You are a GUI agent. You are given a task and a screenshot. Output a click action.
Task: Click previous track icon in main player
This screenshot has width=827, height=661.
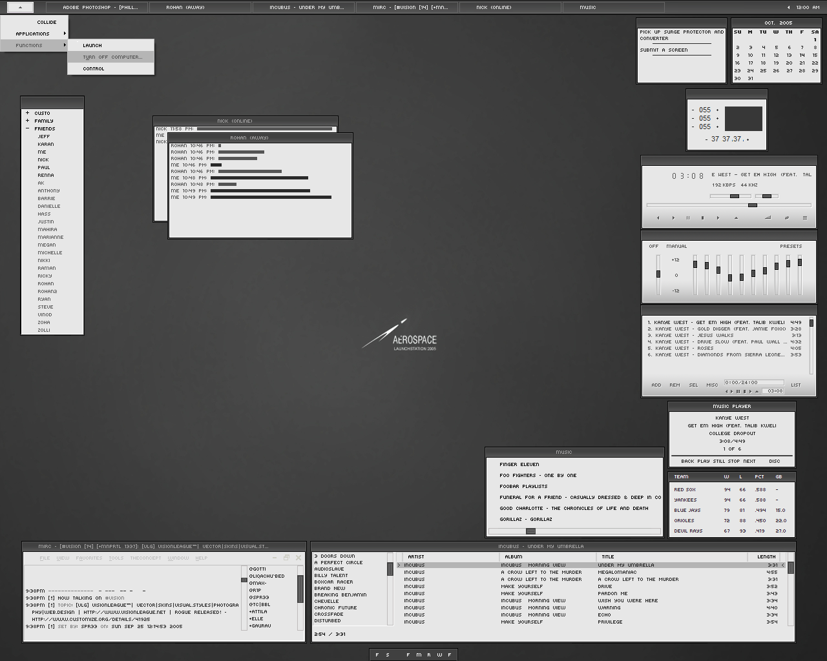[x=658, y=218]
